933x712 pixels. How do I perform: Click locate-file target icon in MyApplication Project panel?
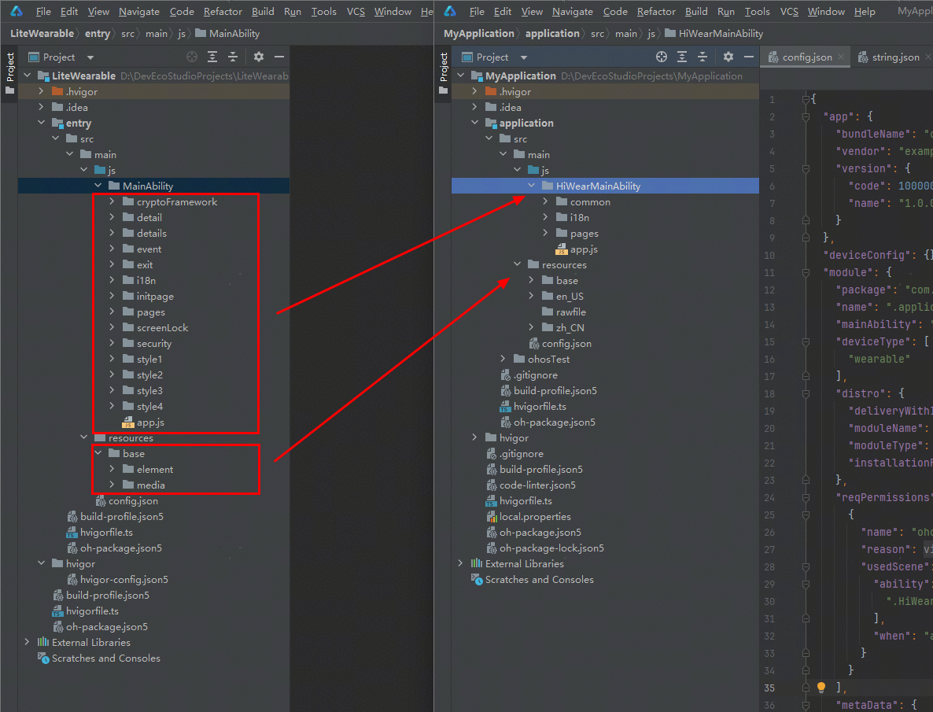tap(661, 57)
